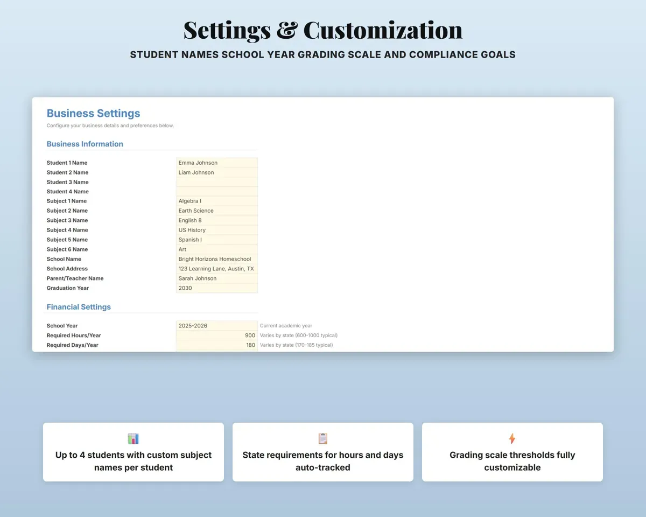646x517 pixels.
Task: Click the Subject 4 Name label
Action: [67, 230]
